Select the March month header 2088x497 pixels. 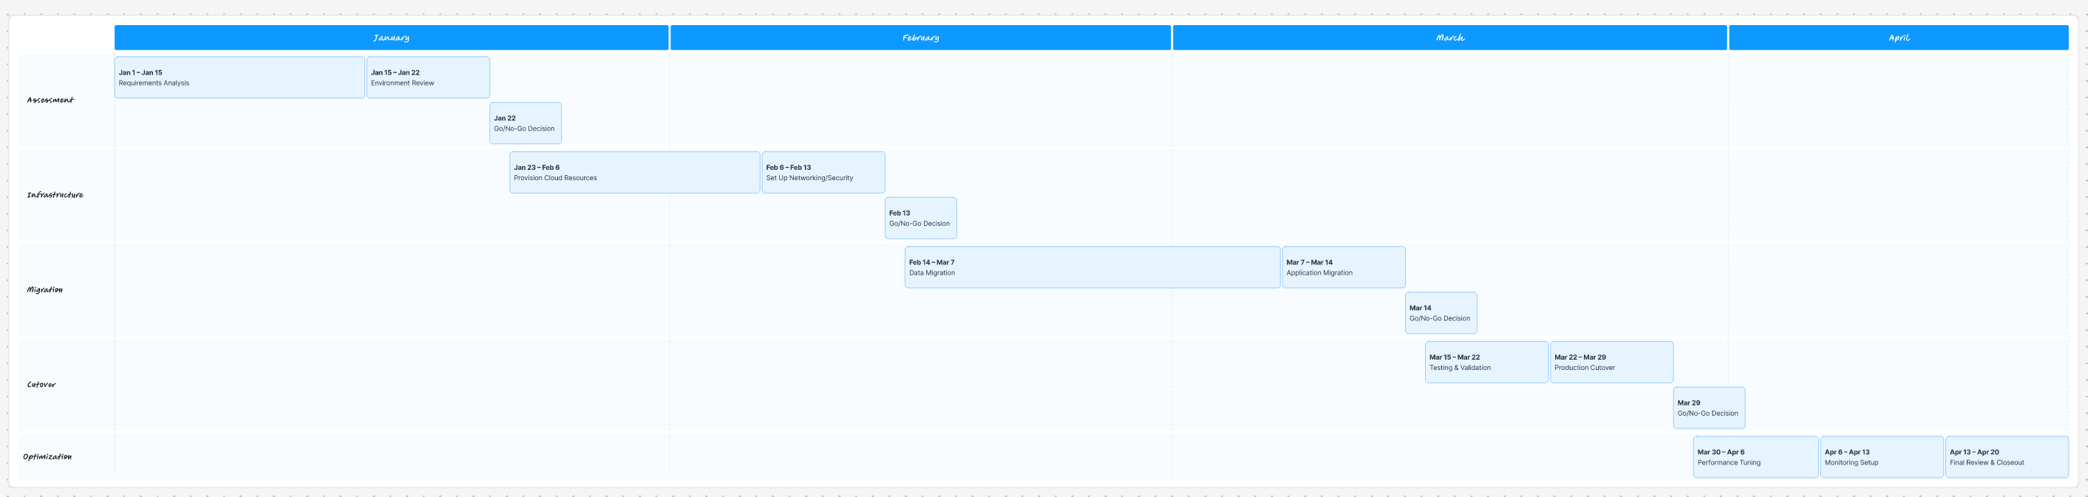pyautogui.click(x=1449, y=37)
